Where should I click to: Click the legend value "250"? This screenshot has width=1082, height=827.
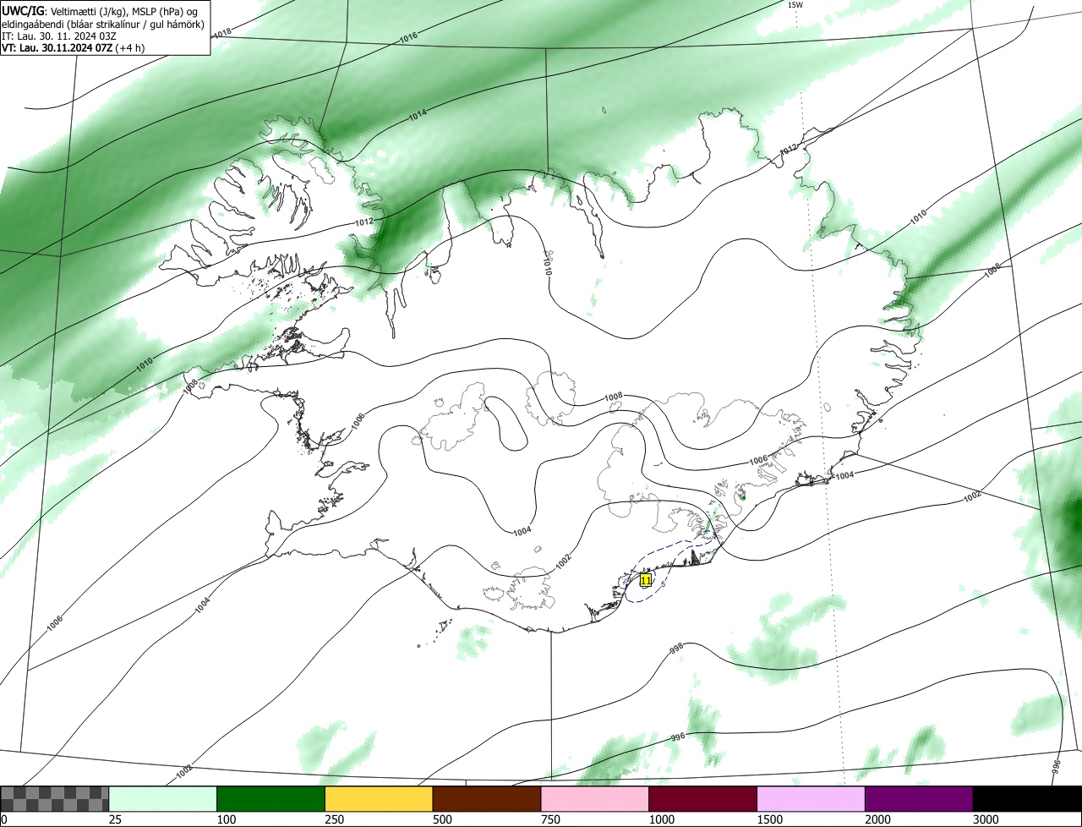[334, 819]
